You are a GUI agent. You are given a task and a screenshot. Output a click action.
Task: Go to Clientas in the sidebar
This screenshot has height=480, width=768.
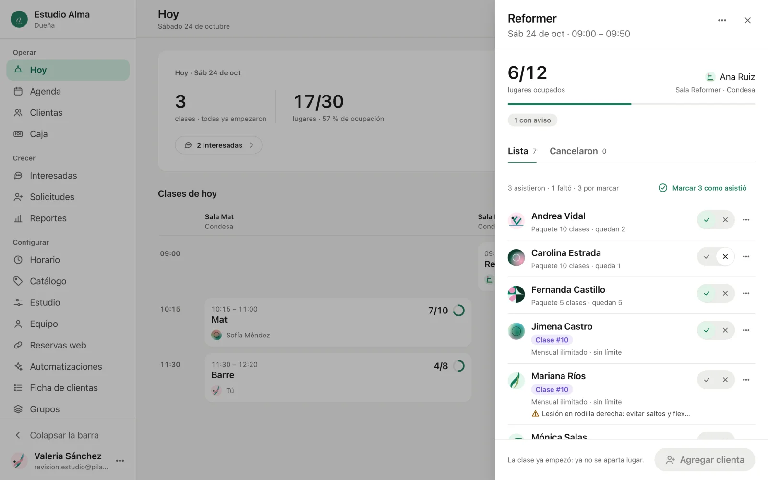pyautogui.click(x=68, y=113)
